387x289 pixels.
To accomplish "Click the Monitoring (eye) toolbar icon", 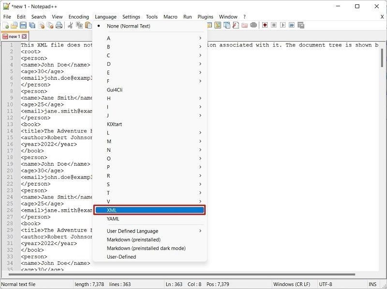I will click(x=253, y=25).
